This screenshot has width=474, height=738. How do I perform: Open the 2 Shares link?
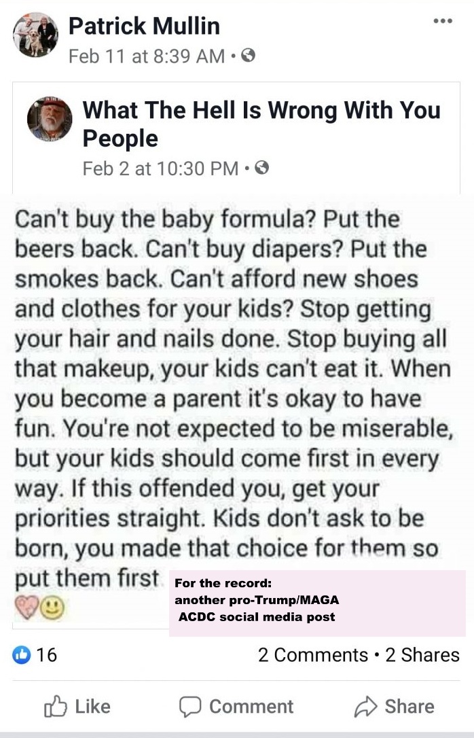(422, 655)
